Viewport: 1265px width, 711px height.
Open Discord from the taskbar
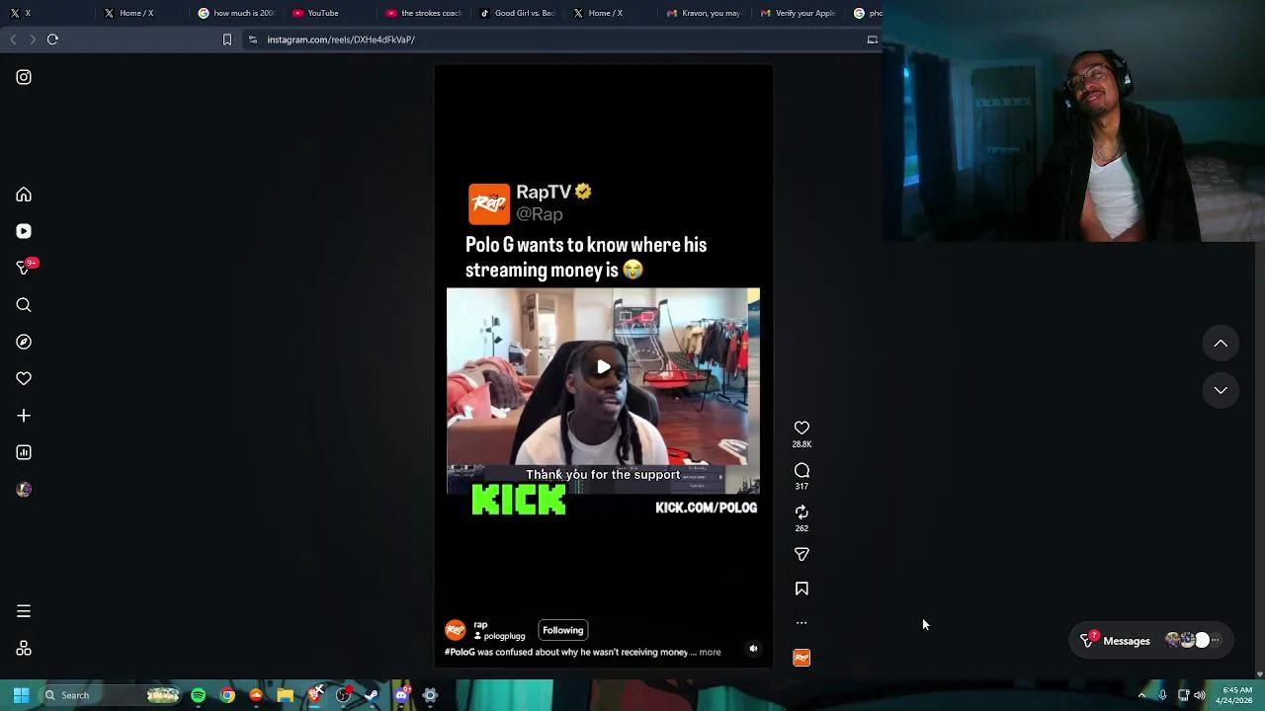point(401,695)
